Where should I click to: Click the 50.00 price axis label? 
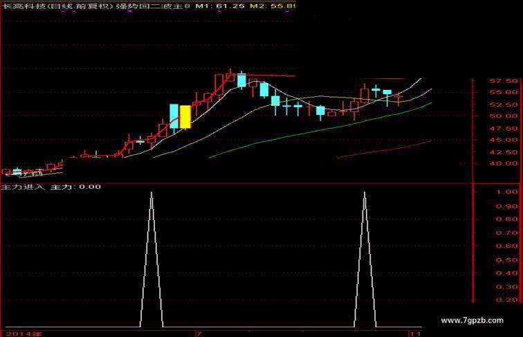(504, 116)
